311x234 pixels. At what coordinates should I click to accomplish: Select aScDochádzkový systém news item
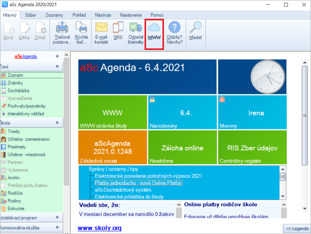click(x=123, y=190)
